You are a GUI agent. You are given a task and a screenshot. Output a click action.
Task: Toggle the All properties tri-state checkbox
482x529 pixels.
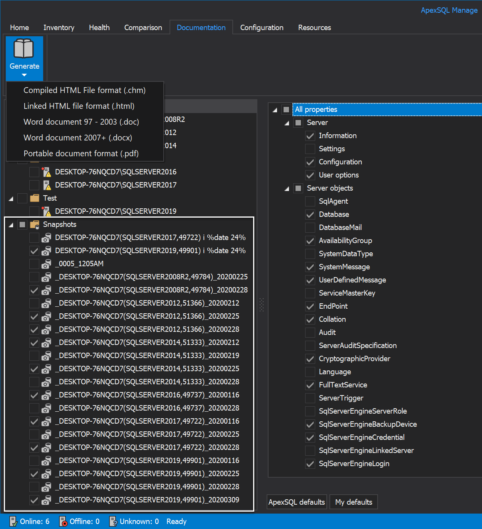point(286,110)
